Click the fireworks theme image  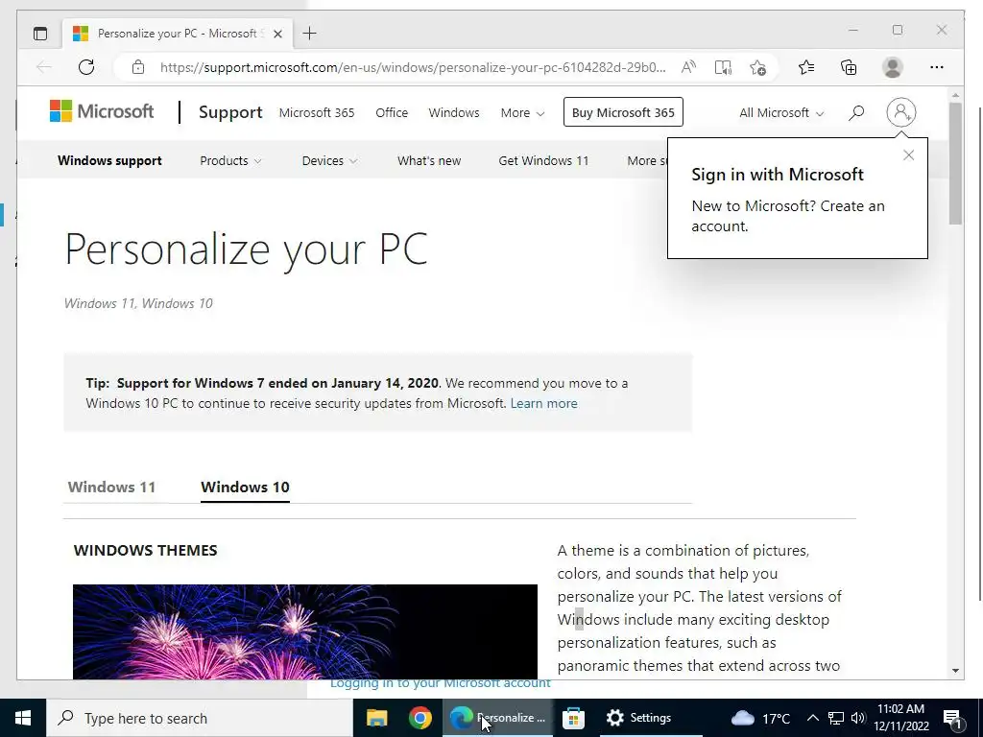coord(304,631)
